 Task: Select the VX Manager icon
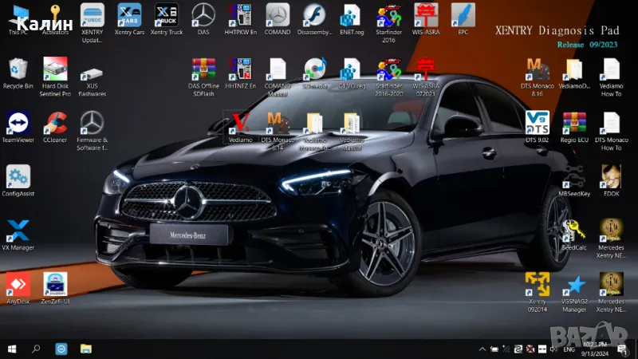18,232
